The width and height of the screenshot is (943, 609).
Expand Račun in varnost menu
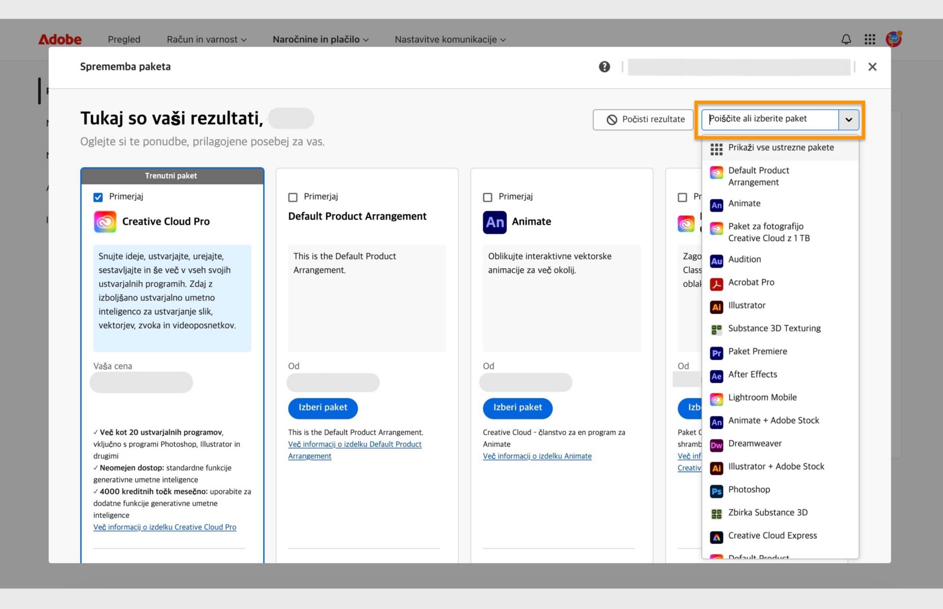tap(206, 39)
